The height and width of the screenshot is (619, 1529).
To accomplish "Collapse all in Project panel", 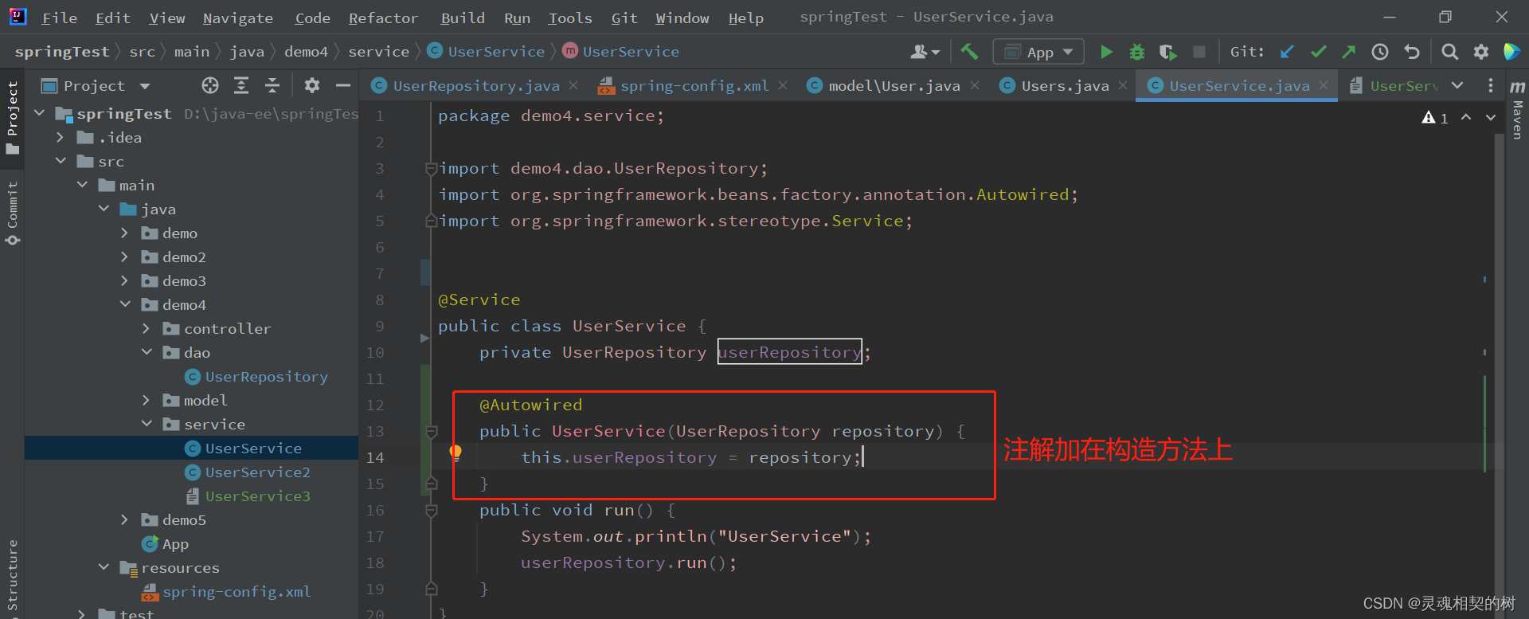I will (272, 85).
